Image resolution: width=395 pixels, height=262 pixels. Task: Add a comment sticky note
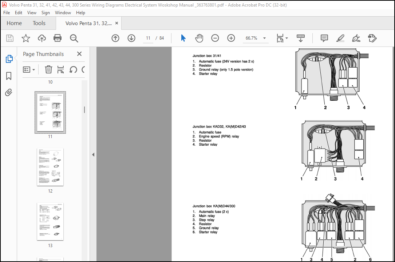click(x=324, y=38)
